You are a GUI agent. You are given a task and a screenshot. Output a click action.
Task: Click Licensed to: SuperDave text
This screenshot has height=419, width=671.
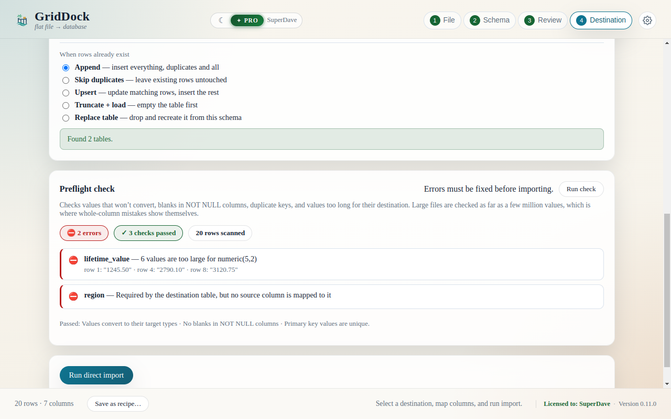tap(577, 404)
